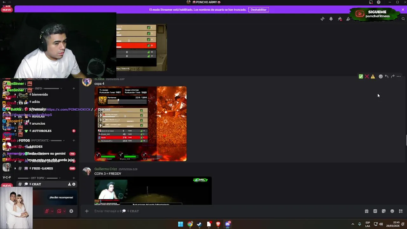407x229 pixels.
Task: Open Discord taskbar icon
Action: (228, 224)
